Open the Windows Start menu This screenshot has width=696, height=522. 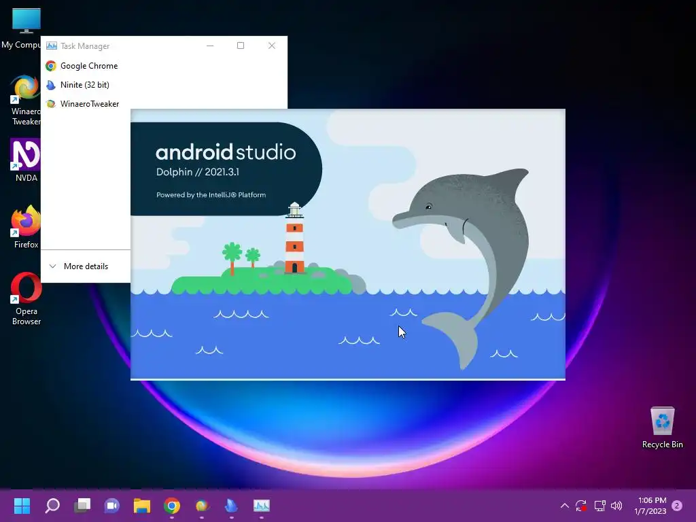tap(22, 506)
